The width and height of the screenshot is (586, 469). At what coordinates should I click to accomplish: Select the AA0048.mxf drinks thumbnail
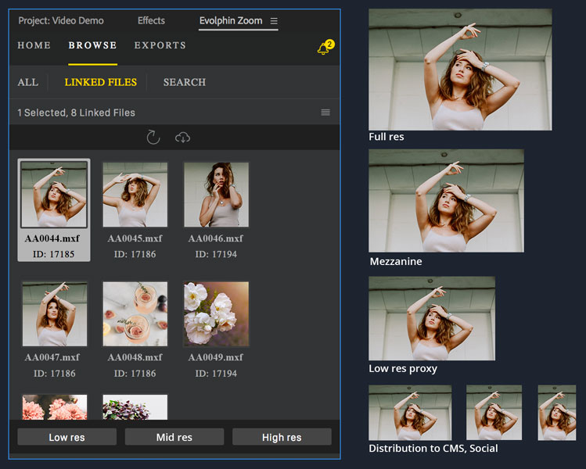tap(135, 314)
